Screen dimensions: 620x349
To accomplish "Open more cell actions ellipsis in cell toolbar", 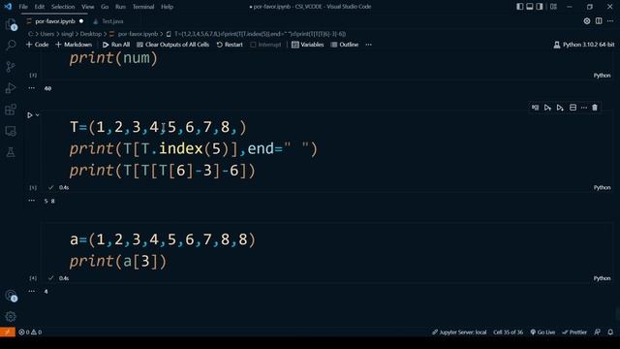I will 584,108.
